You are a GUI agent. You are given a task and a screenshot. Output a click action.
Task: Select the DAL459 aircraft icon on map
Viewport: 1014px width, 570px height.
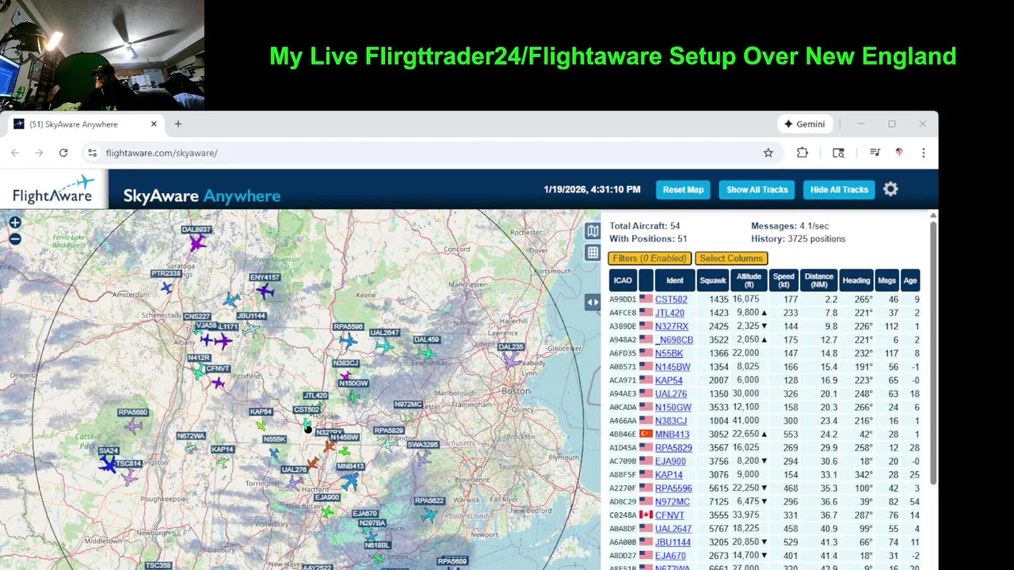coord(427,353)
